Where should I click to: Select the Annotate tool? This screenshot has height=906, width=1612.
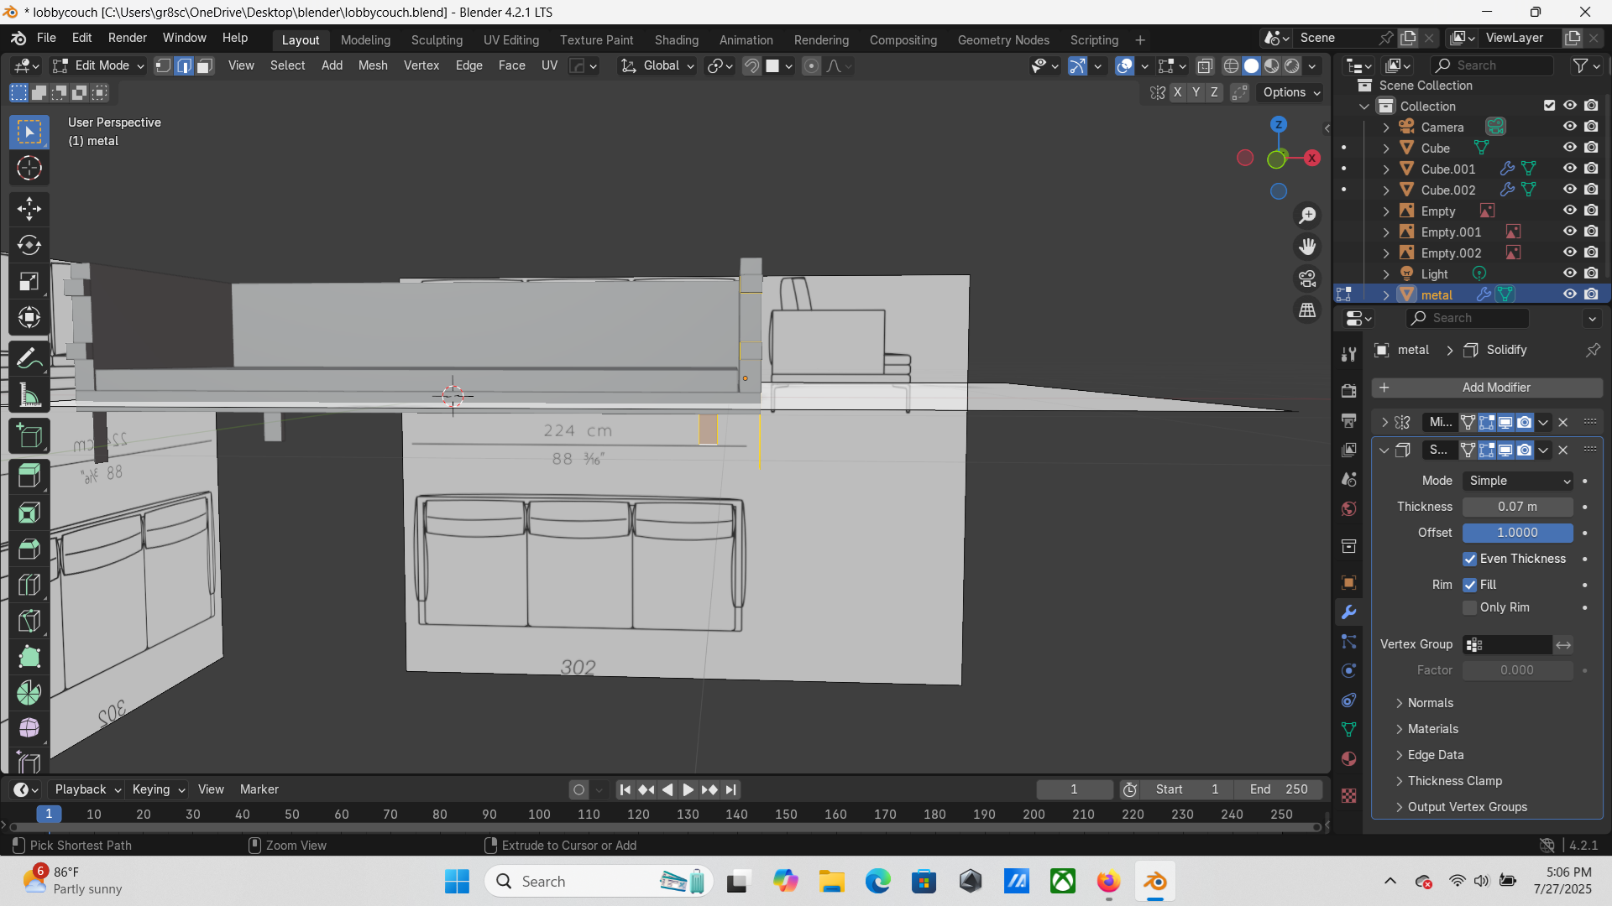(x=29, y=358)
